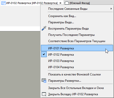Click the Параметры Развертки settings icon
The height and width of the screenshot is (98, 114).
click(x=44, y=81)
